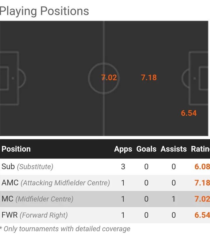Sort table by Position column header
The width and height of the screenshot is (210, 240).
pos(16,149)
